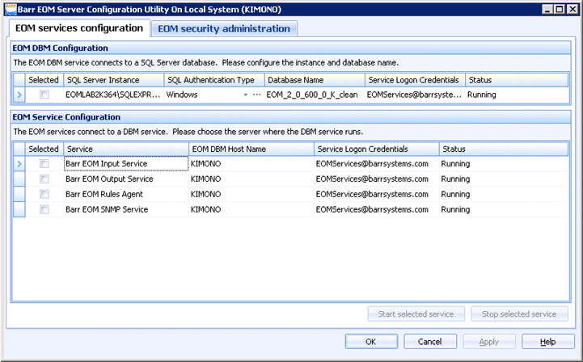Click the Start selected service button
Screen dimensions: 583x362
point(416,314)
